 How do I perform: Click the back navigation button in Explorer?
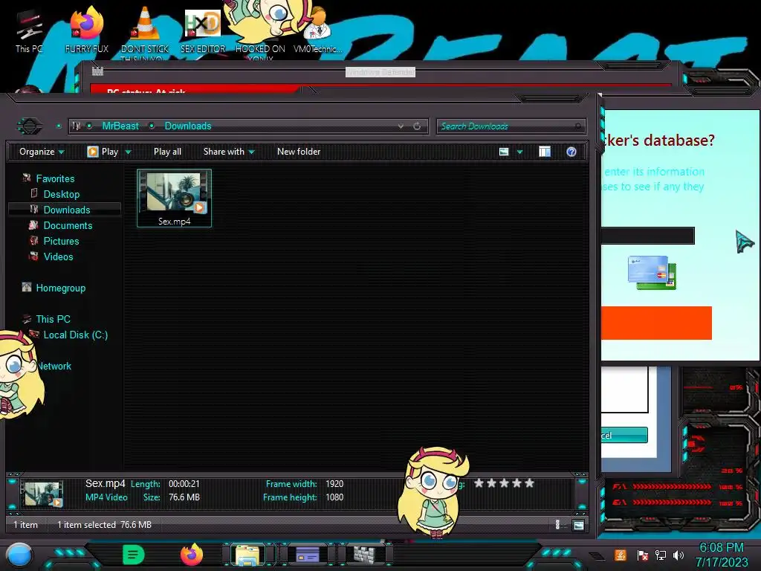point(30,126)
